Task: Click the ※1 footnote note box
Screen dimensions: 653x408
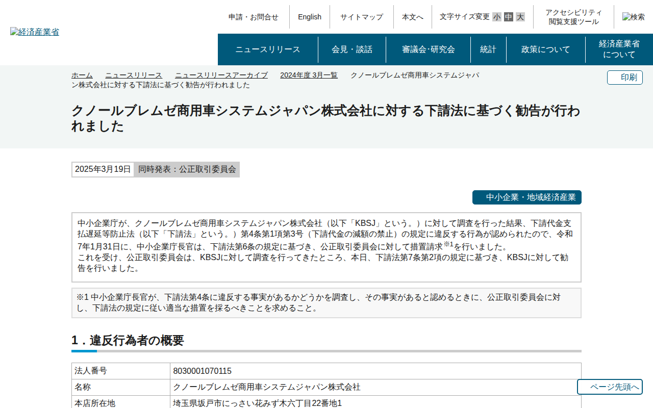Action: (326, 303)
